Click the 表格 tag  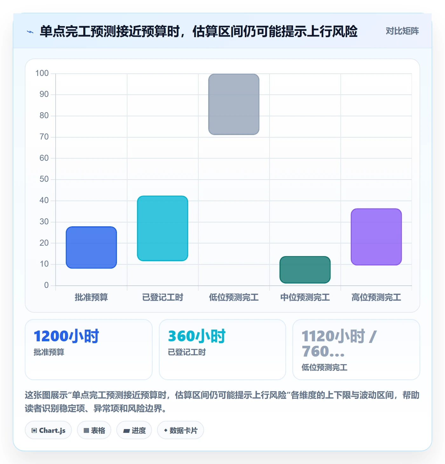coord(94,430)
